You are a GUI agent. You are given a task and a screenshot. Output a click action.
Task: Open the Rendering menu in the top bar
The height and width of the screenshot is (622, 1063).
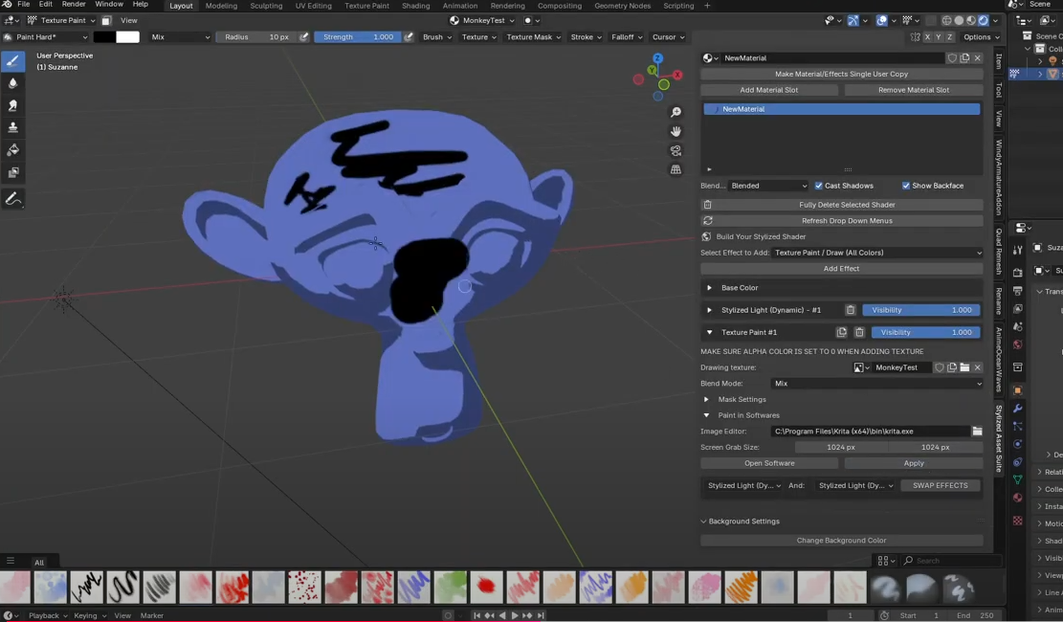(507, 6)
